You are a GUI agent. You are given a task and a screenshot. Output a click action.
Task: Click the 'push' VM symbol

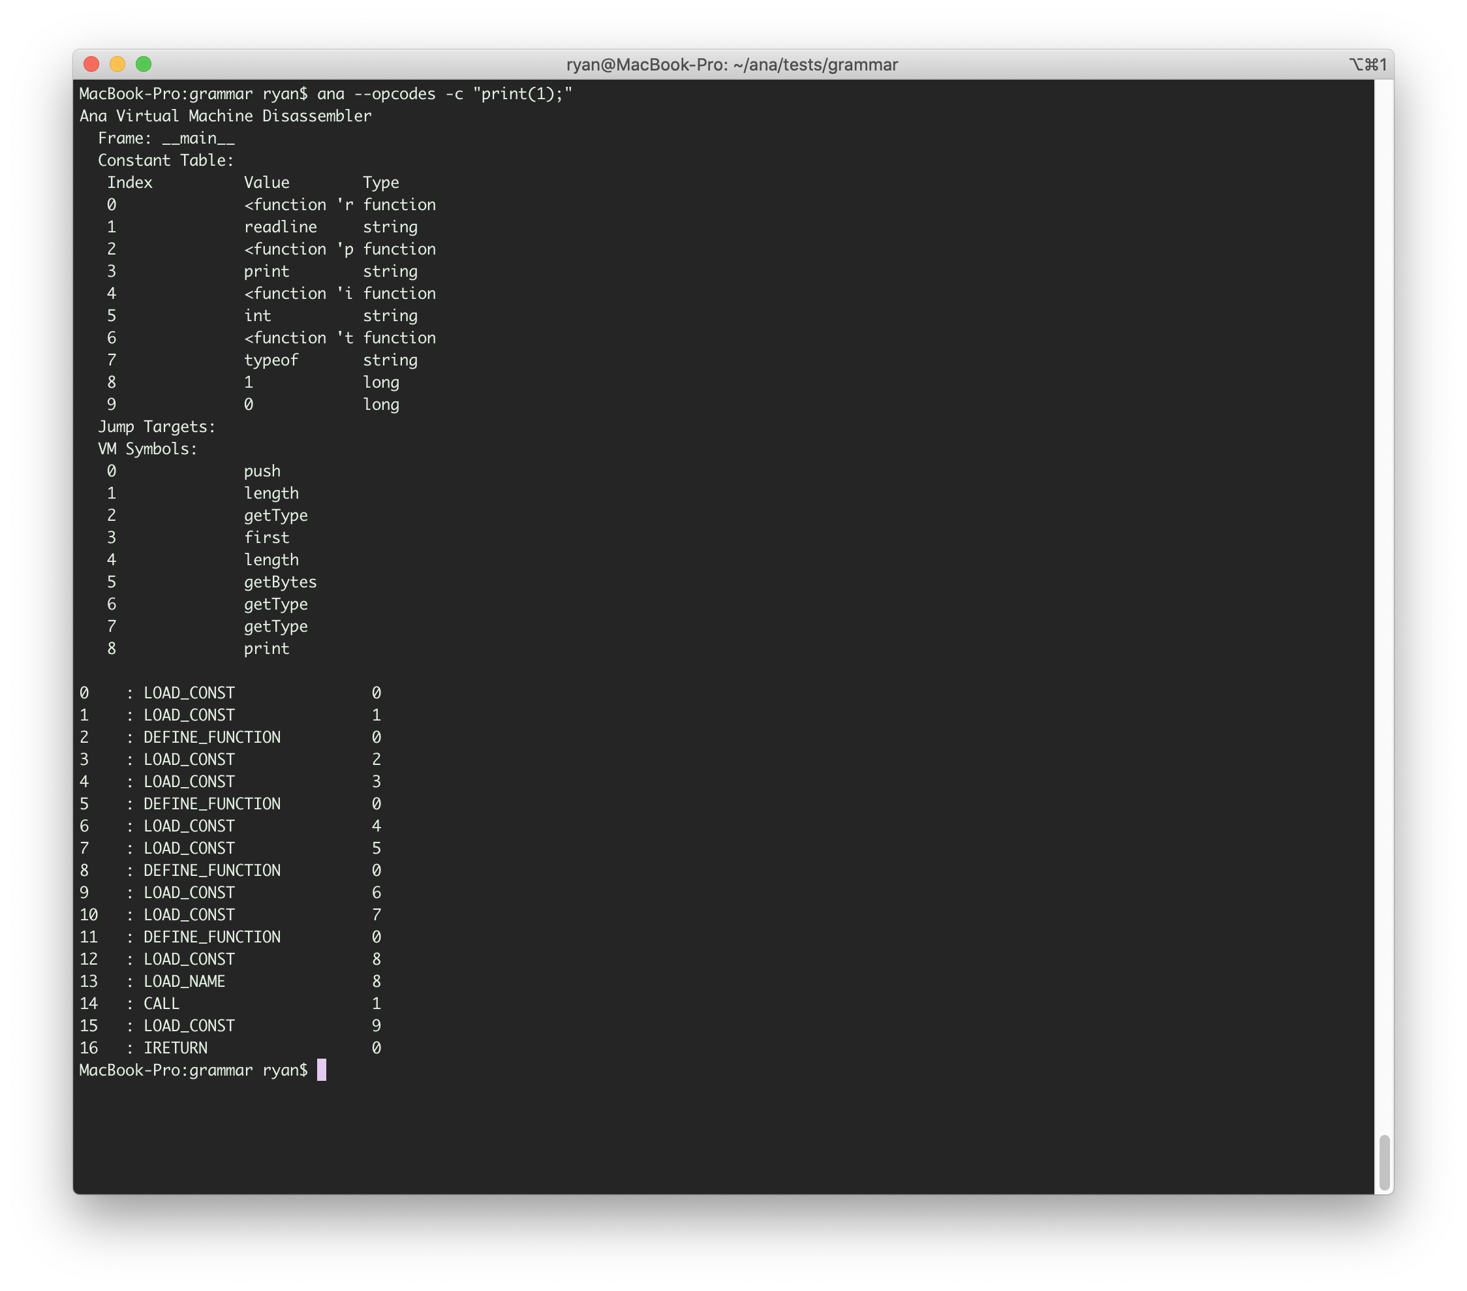(x=263, y=472)
